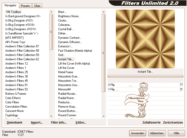Select Dynamic Diffusion... filter

click(x=70, y=42)
